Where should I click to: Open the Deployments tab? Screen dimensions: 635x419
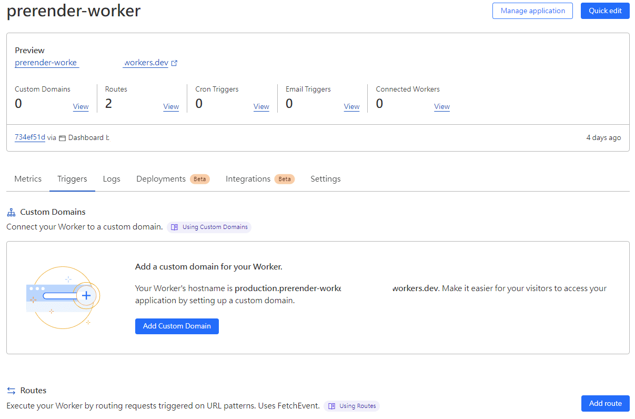click(x=173, y=179)
